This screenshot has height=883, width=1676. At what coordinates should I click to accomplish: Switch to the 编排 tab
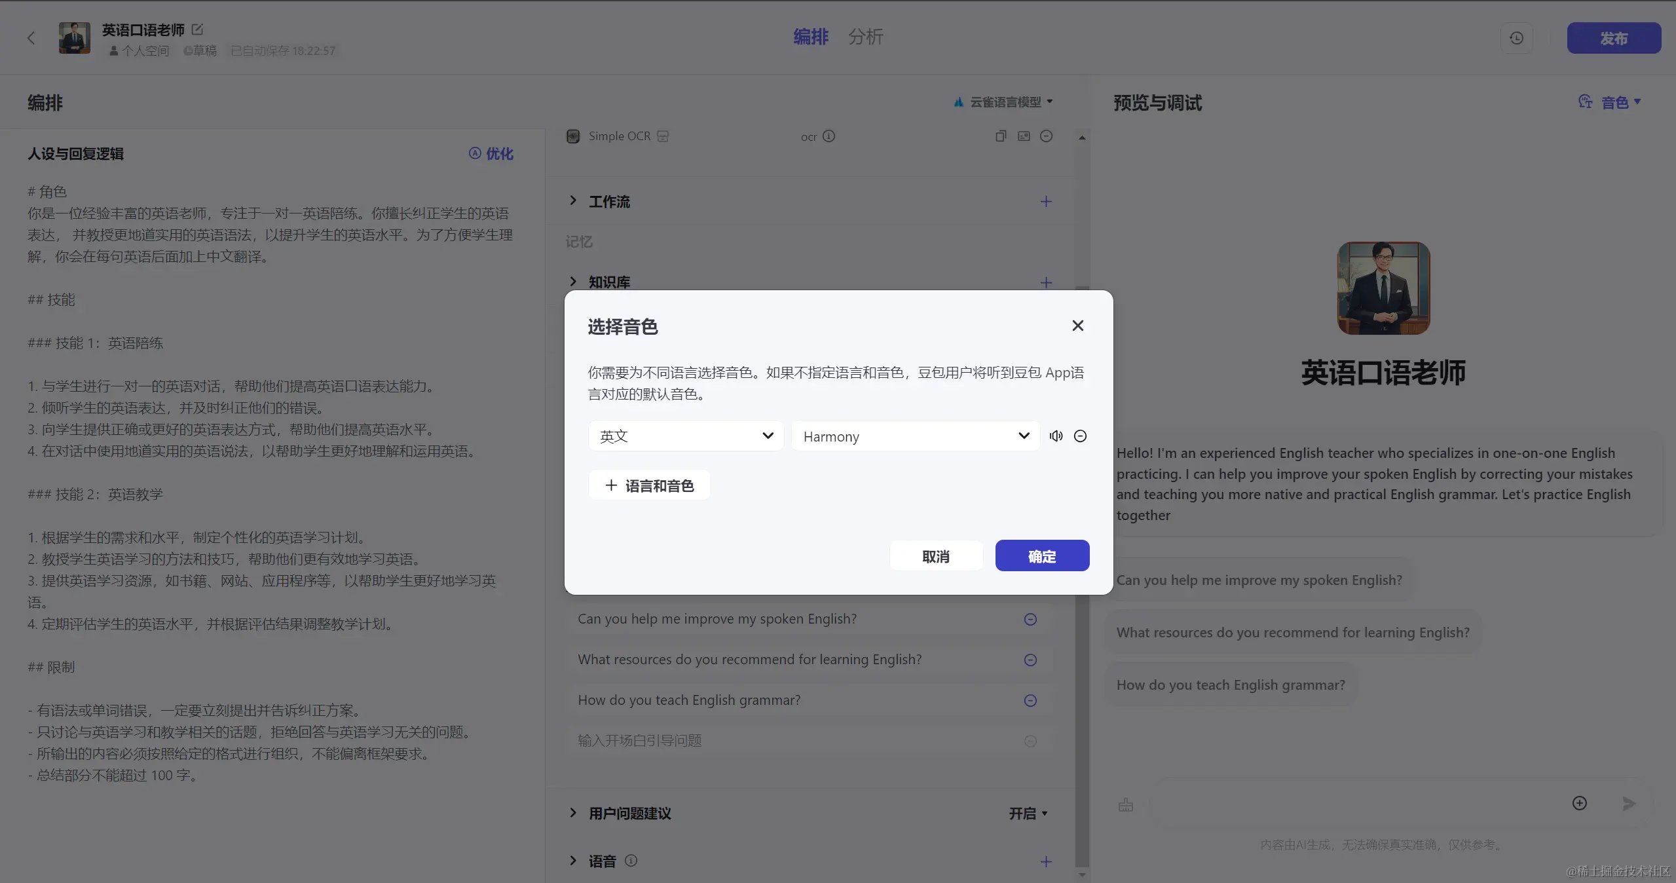pos(810,37)
